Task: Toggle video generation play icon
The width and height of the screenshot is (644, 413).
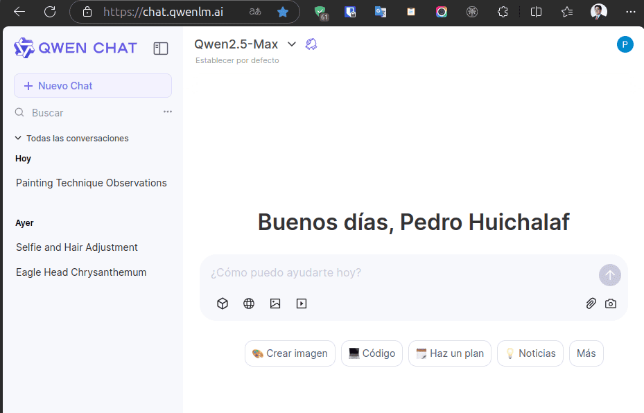Action: 302,304
